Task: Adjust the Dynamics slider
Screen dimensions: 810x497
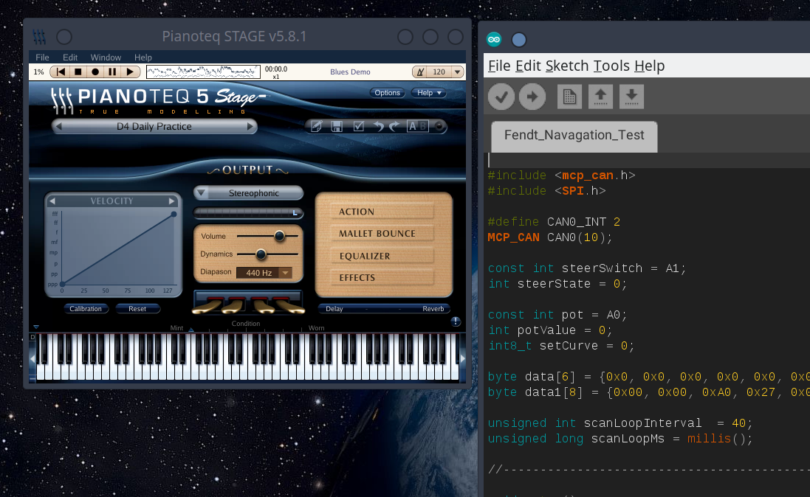Action: (x=261, y=254)
